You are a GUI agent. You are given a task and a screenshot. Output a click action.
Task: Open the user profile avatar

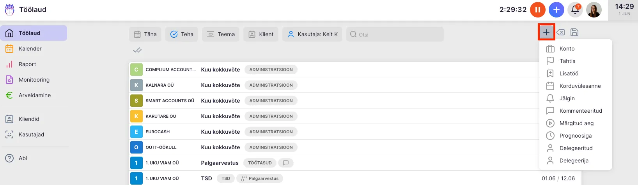pyautogui.click(x=594, y=10)
